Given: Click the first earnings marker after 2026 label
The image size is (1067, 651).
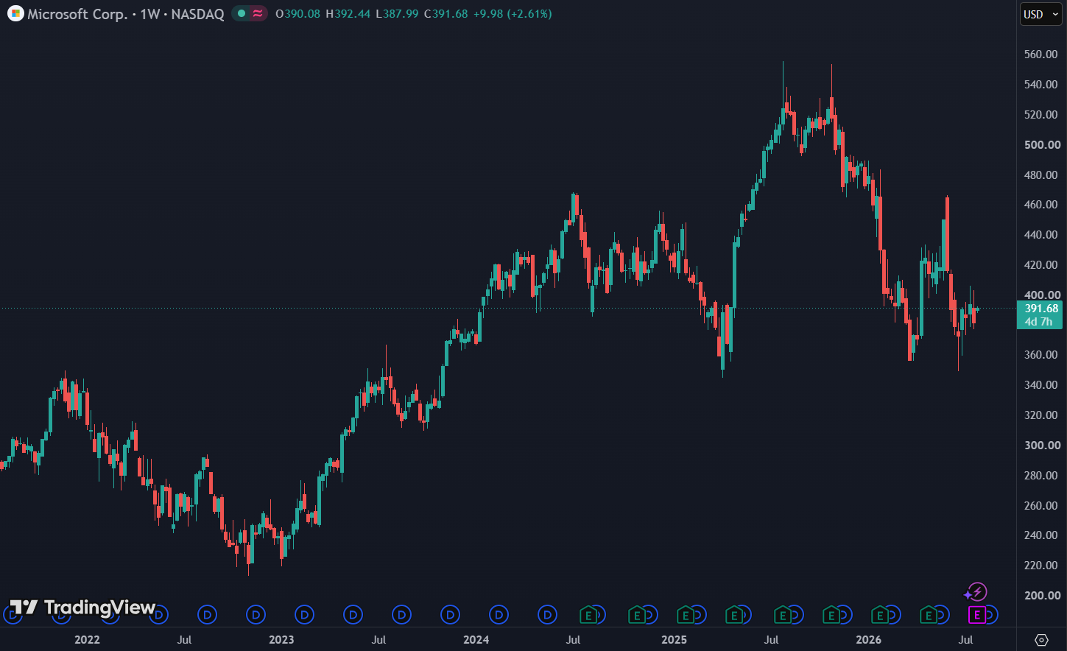Looking at the screenshot, I should pos(880,614).
